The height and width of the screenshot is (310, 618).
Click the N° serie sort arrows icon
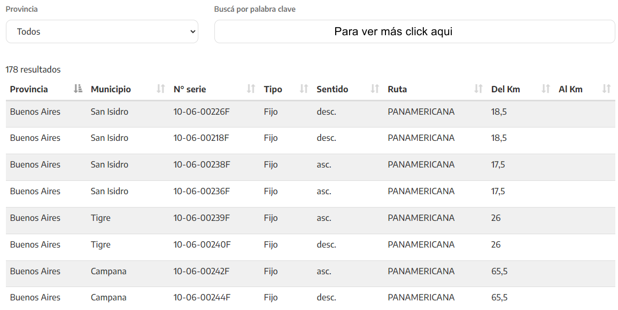[x=251, y=89]
